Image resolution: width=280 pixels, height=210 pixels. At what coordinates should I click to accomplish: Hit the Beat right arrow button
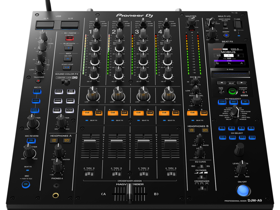click(241, 83)
